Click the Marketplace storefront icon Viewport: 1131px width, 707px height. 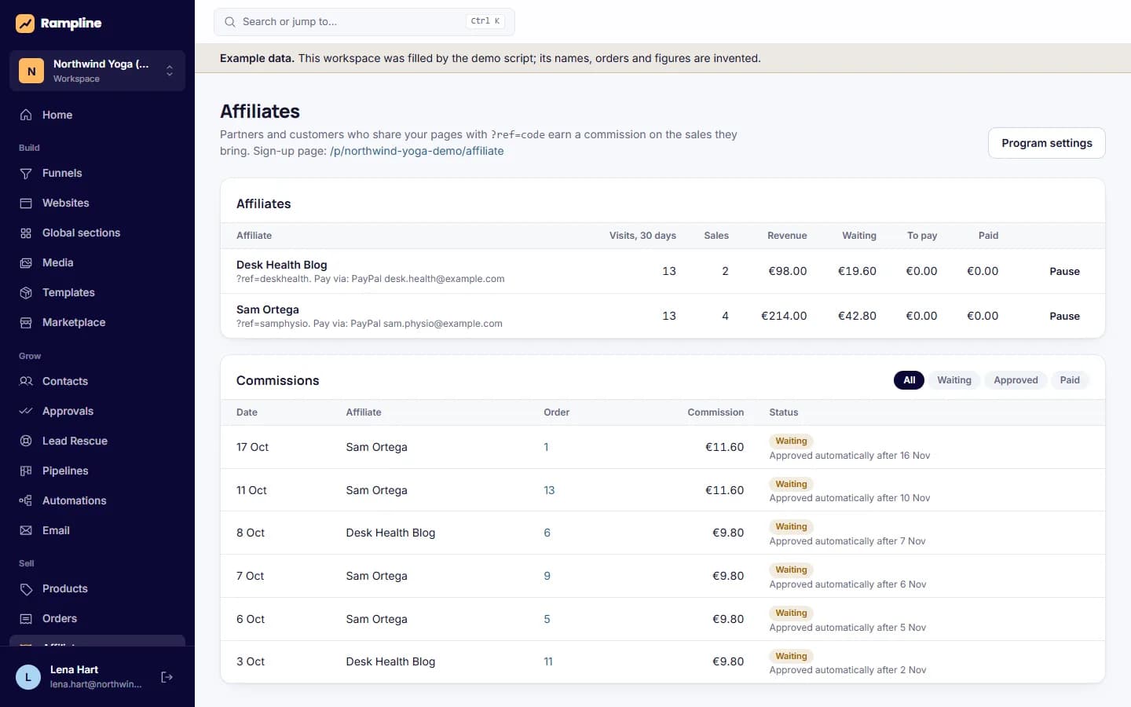[x=26, y=322]
